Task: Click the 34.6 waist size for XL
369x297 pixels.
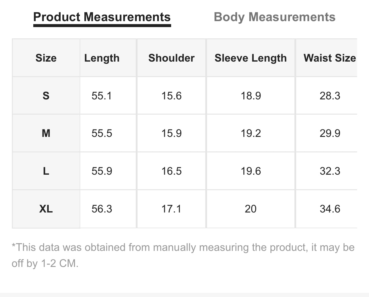Action: pos(330,209)
